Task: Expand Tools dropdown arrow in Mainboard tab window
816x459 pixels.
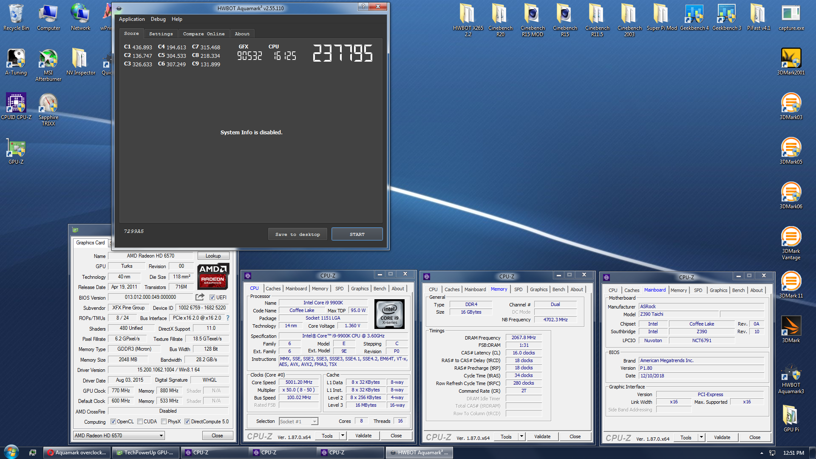Action: pos(702,437)
